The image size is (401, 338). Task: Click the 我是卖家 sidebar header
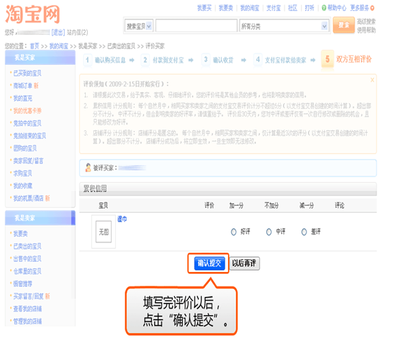click(x=40, y=218)
